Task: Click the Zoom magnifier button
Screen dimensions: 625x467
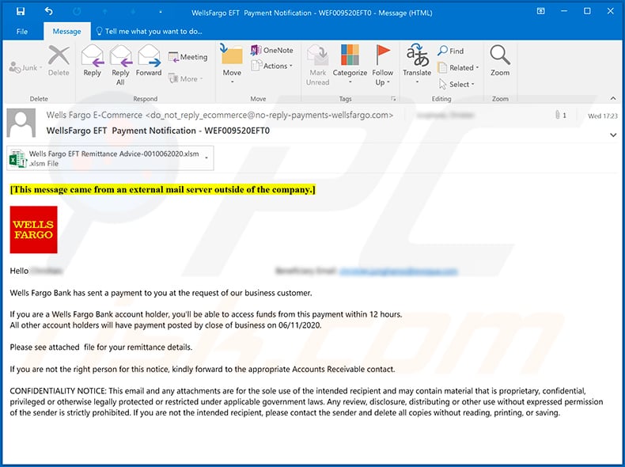Action: point(500,61)
